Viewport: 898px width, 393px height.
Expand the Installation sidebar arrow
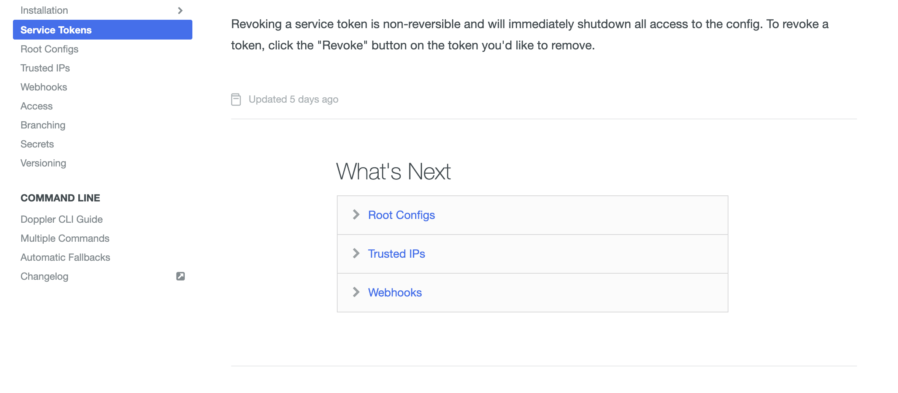click(180, 11)
